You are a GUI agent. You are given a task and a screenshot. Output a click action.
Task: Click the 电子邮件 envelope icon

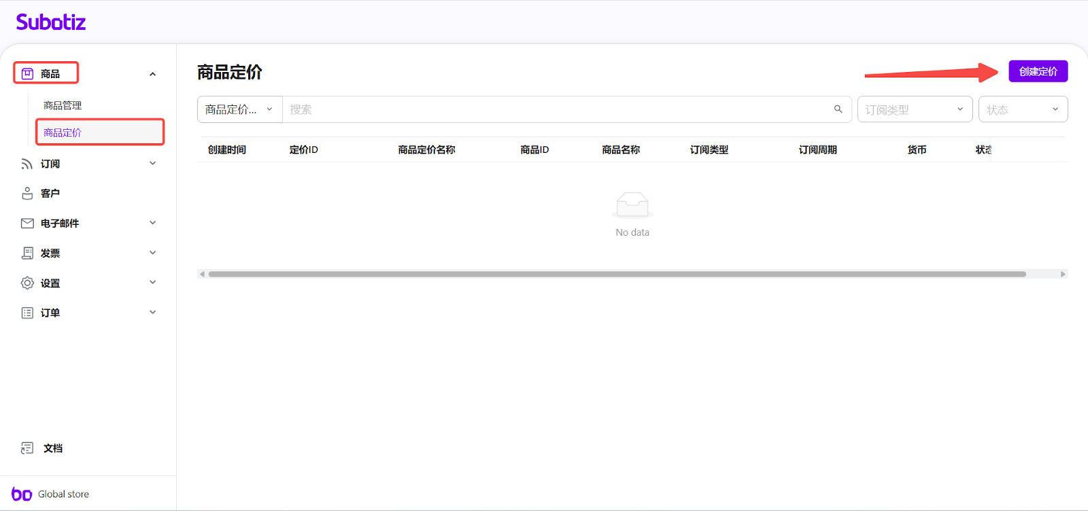(x=27, y=224)
